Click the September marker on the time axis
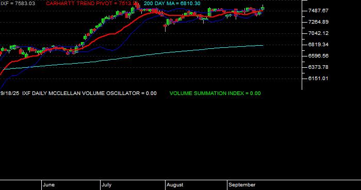Image resolution: width=361 pixels, height=190 pixels. pyautogui.click(x=242, y=185)
